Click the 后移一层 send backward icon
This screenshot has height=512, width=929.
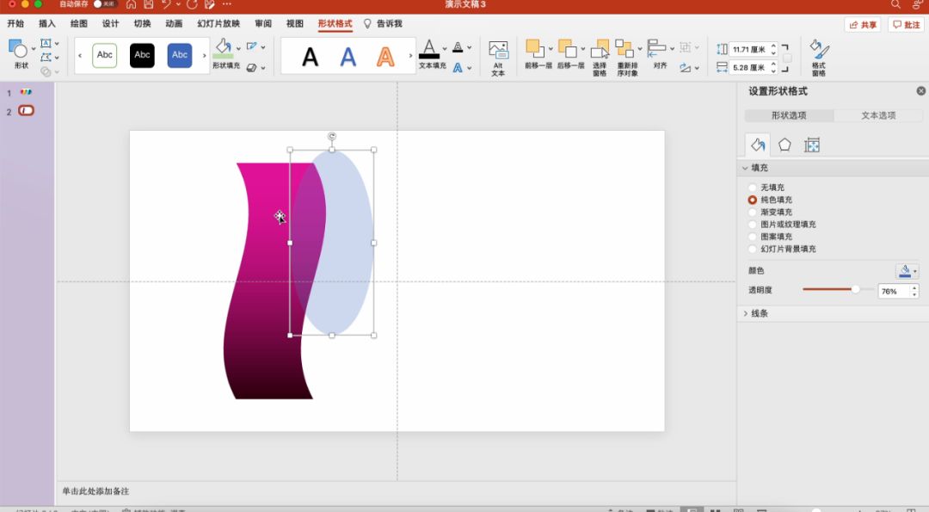568,49
